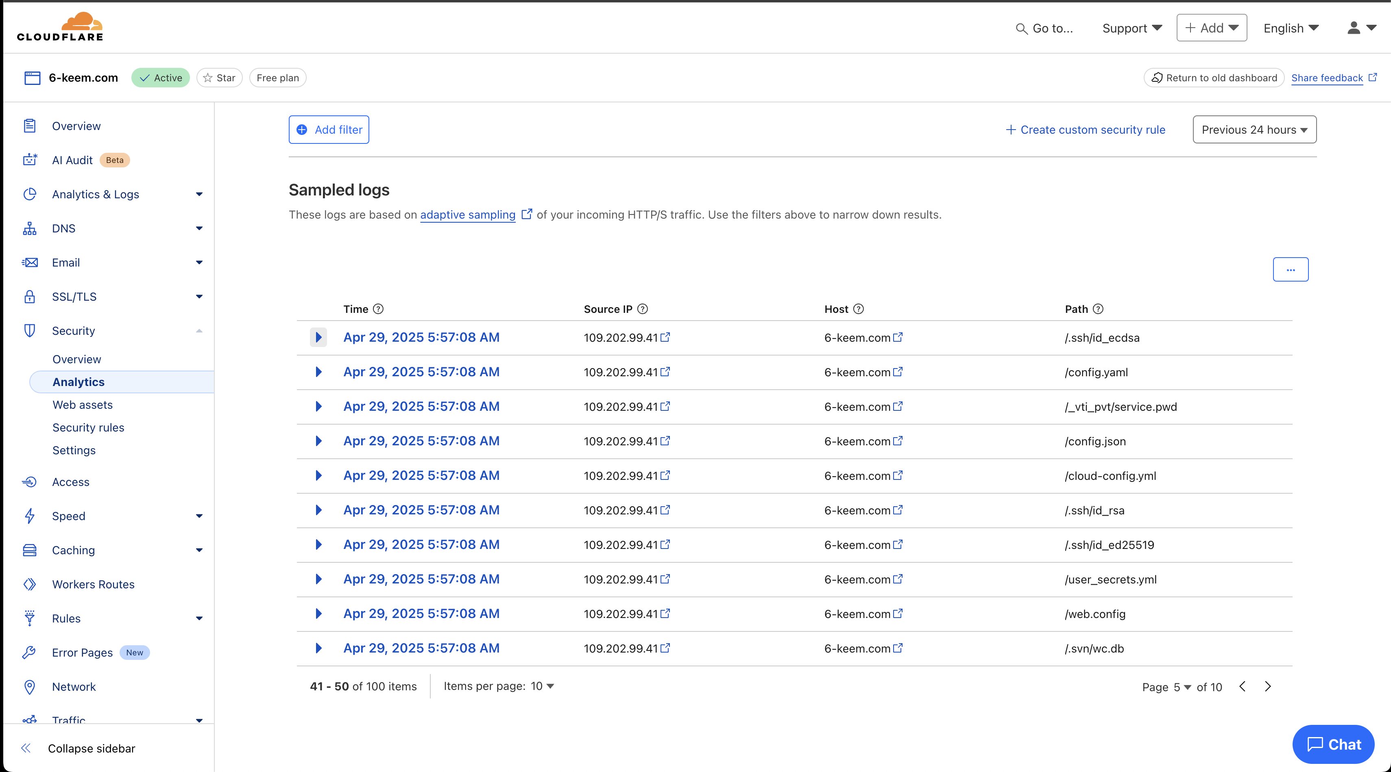
Task: Click the Source IP column help icon
Action: click(643, 308)
